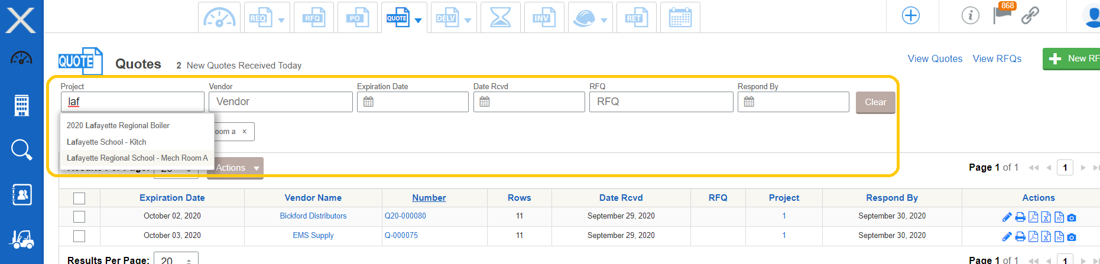Open the calendar icon in top toolbar
This screenshot has height=264, width=1100.
[680, 17]
